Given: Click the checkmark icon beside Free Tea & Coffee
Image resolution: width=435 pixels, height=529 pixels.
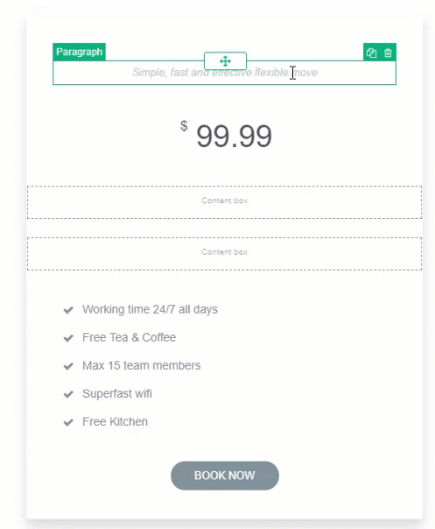Looking at the screenshot, I should click(x=68, y=338).
